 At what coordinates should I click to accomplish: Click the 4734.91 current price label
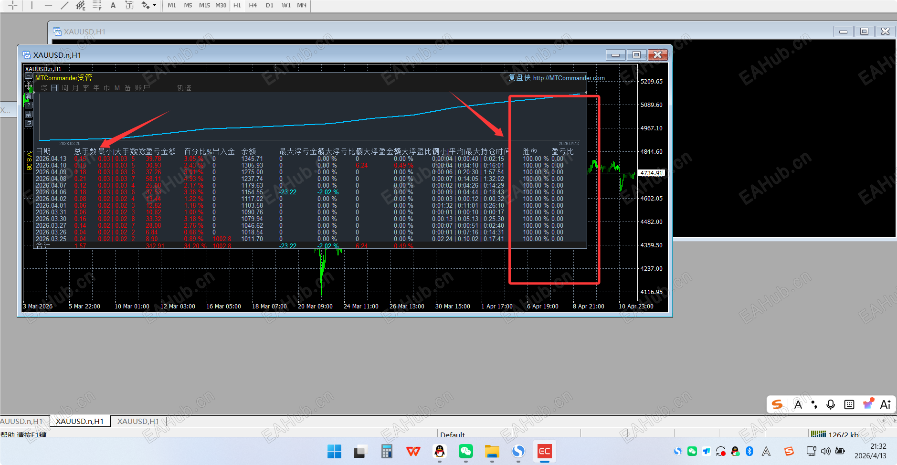[651, 173]
